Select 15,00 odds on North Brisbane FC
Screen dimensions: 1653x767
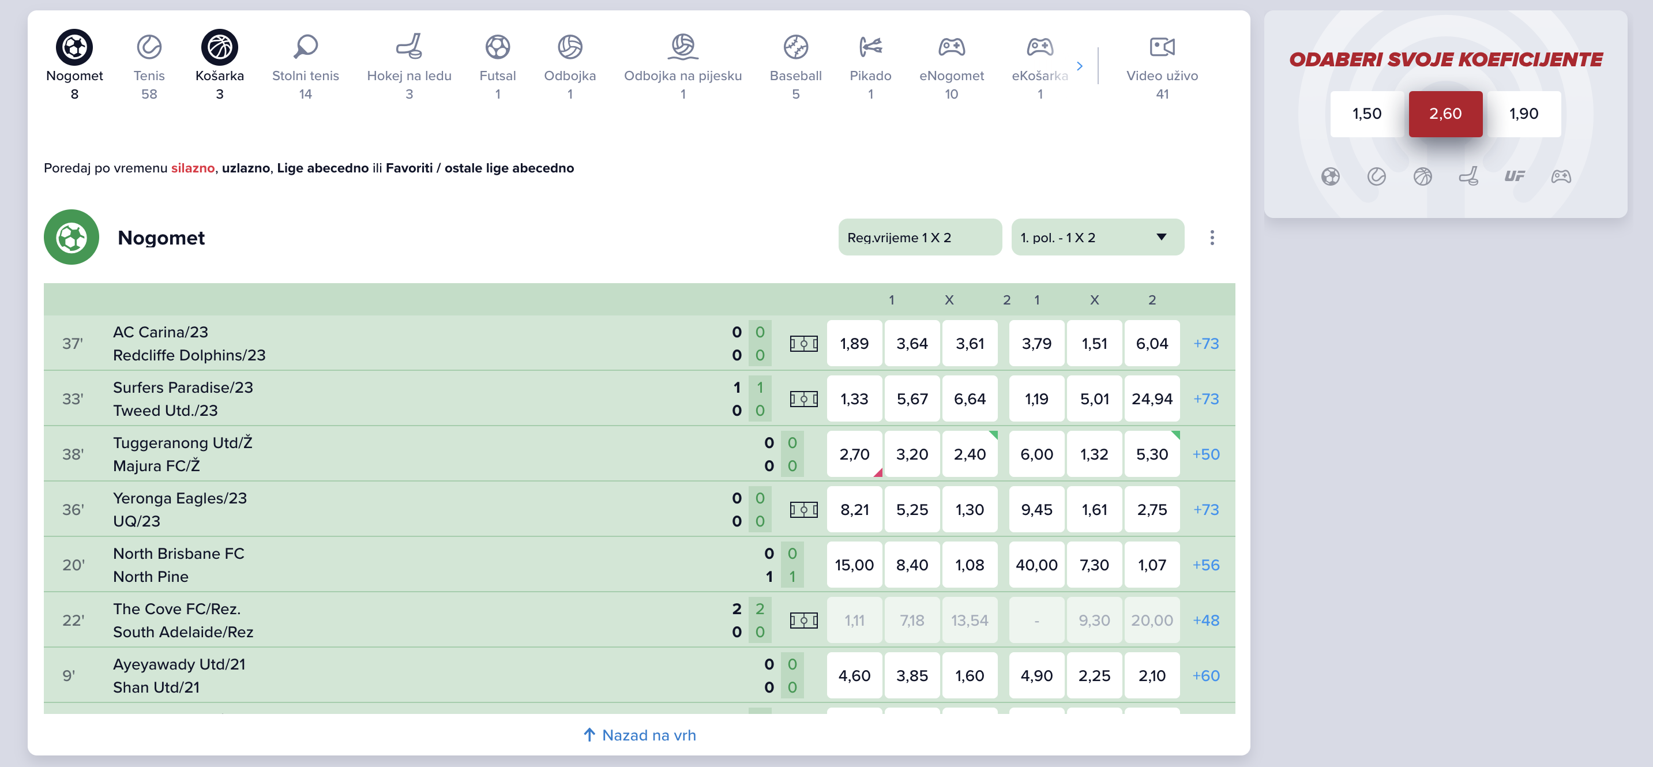coord(854,566)
